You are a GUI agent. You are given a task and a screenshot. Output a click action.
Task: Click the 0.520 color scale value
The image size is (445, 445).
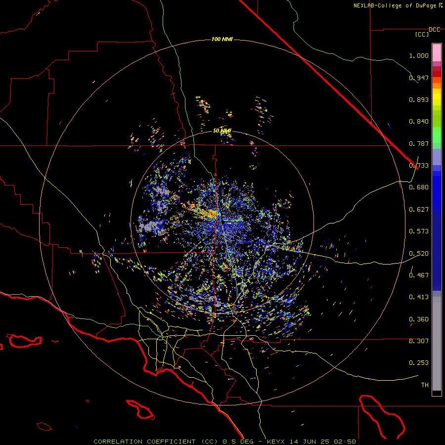coord(419,254)
